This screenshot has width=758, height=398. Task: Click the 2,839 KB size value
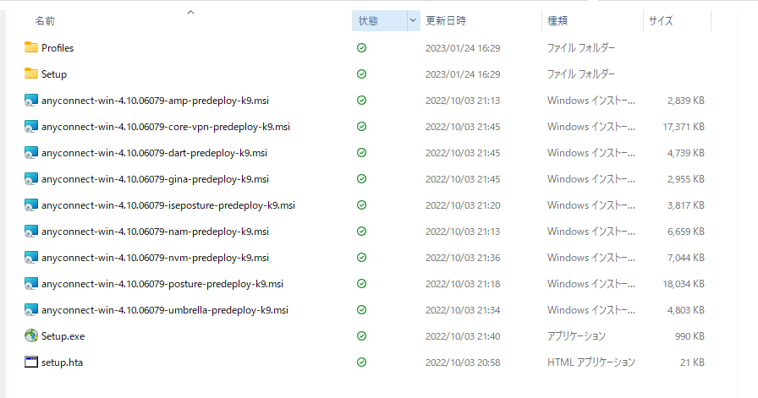click(685, 100)
